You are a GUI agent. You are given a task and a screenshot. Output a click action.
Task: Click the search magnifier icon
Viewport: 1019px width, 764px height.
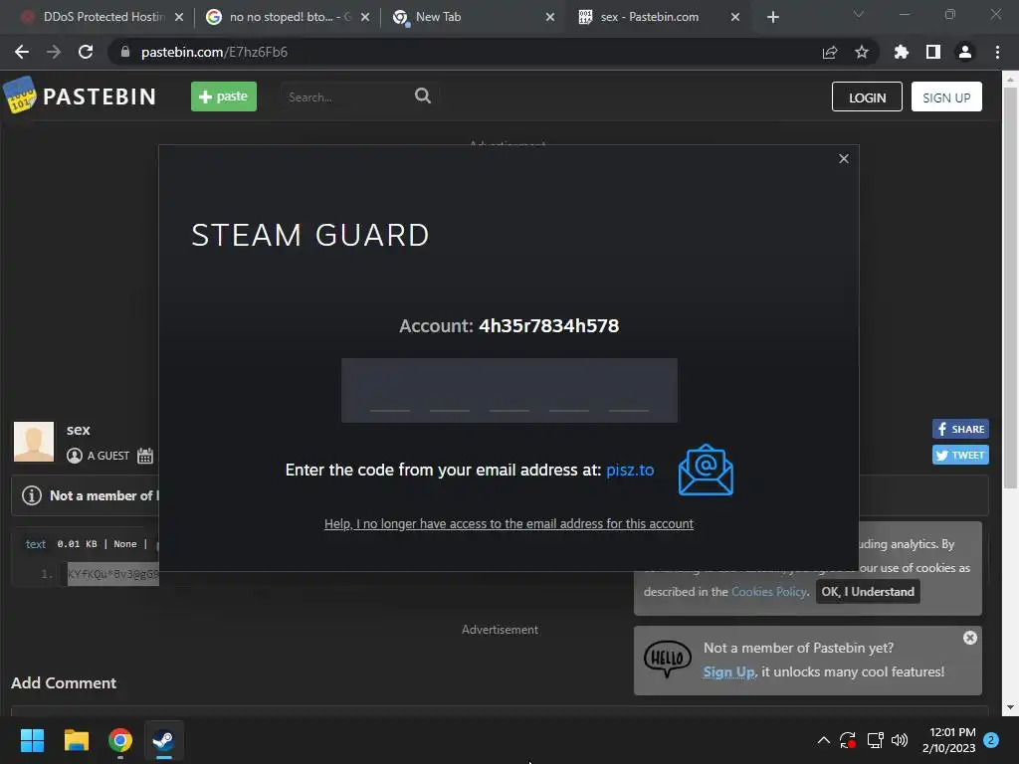[x=422, y=96]
